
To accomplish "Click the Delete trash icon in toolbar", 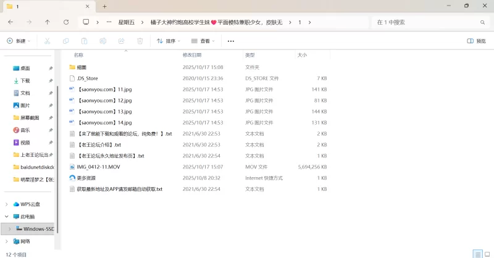I will click(140, 41).
